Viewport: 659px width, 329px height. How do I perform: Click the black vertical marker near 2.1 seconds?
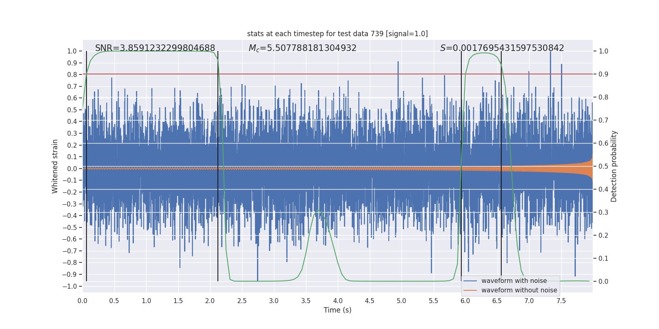point(218,166)
